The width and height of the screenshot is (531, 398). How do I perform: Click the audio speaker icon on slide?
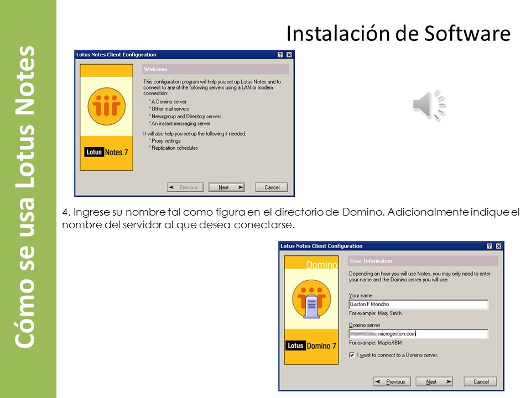[x=429, y=104]
